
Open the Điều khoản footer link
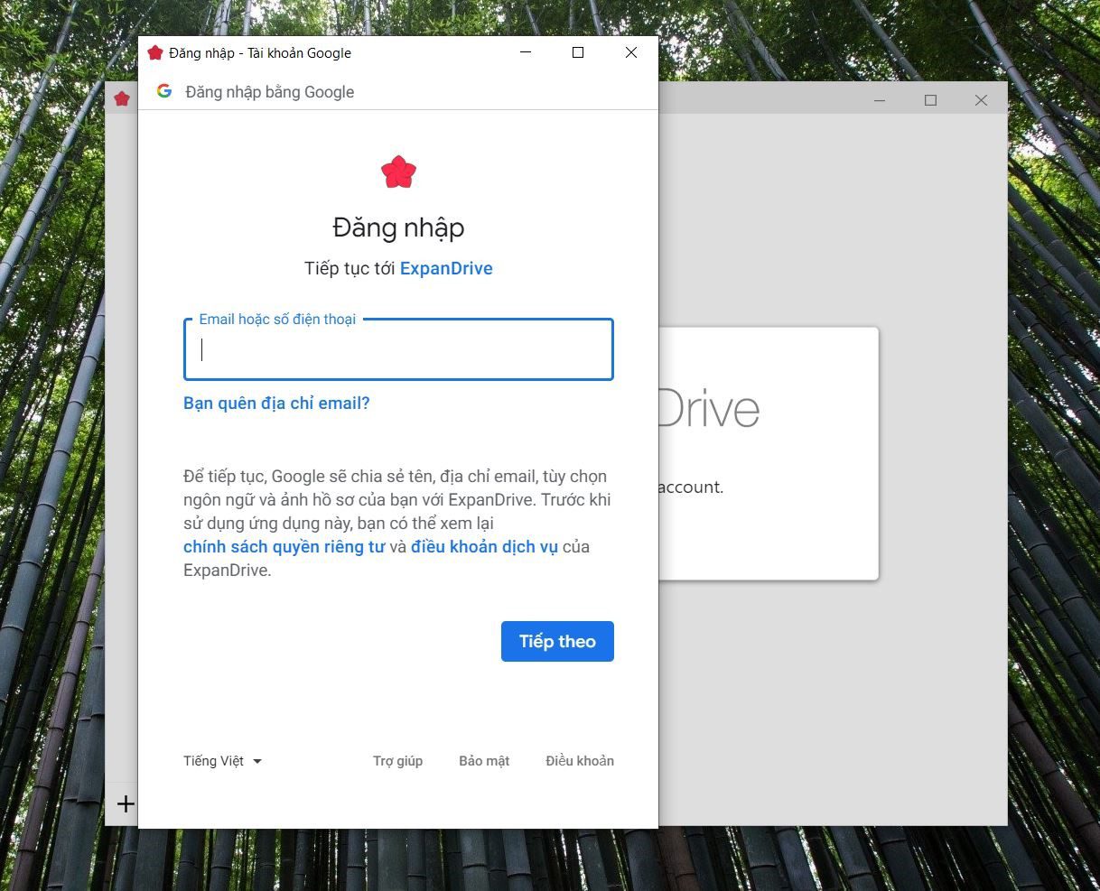(580, 761)
